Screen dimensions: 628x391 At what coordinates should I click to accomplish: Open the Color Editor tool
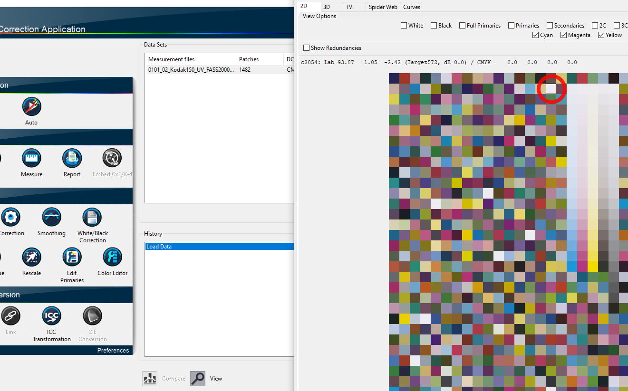[x=112, y=257]
